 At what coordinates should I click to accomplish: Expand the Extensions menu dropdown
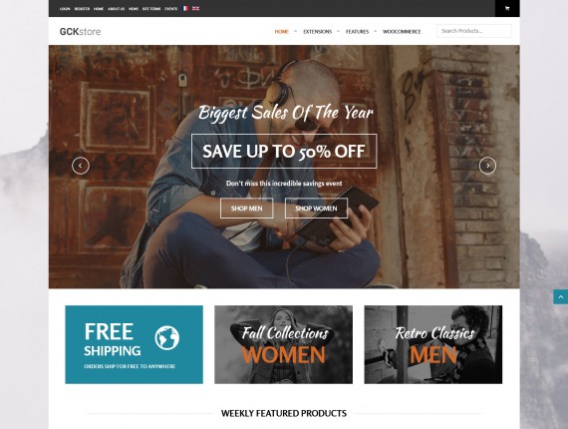coord(317,32)
